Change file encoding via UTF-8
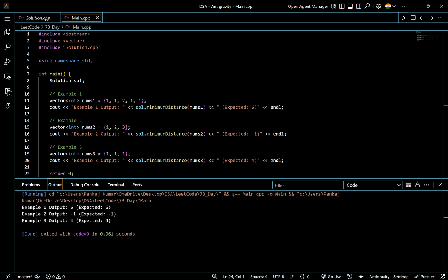The height and width of the screenshot is (280, 448). [x=279, y=277]
